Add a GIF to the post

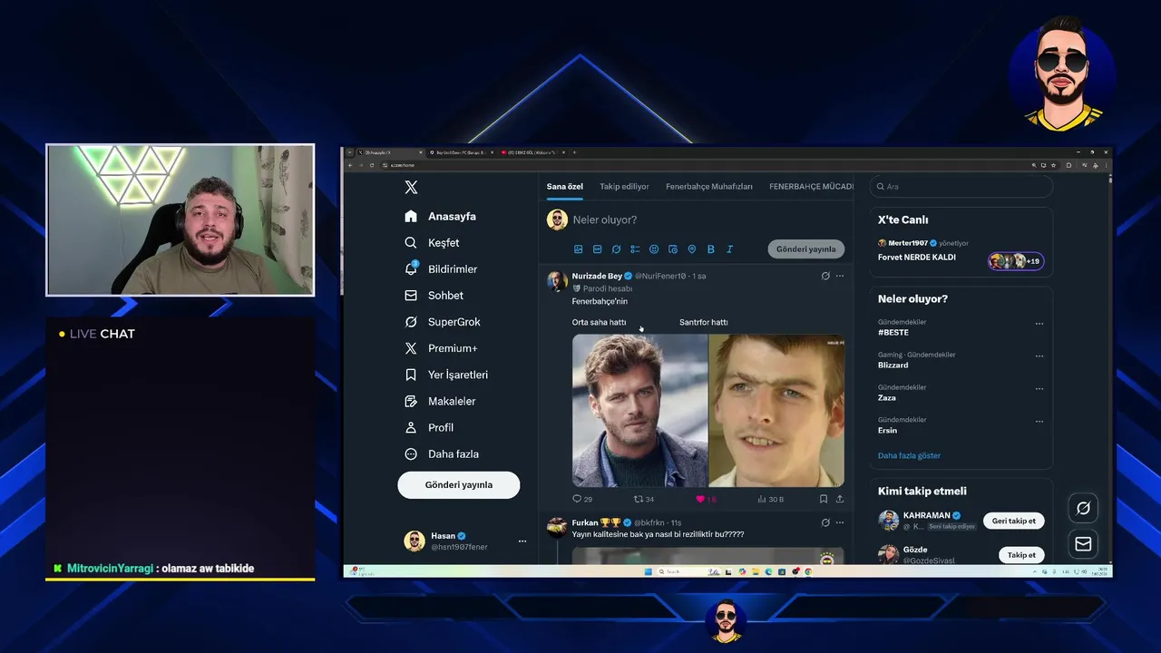(x=597, y=249)
